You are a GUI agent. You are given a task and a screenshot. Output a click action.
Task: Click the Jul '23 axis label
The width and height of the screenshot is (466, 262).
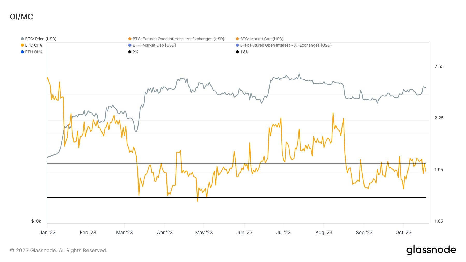tap(283, 232)
